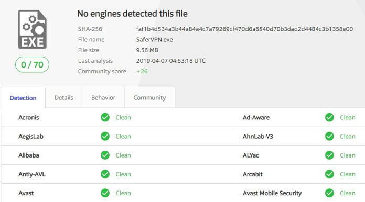365x202 pixels.
Task: Click the Clean result for Arcabit
Action: tap(348, 174)
